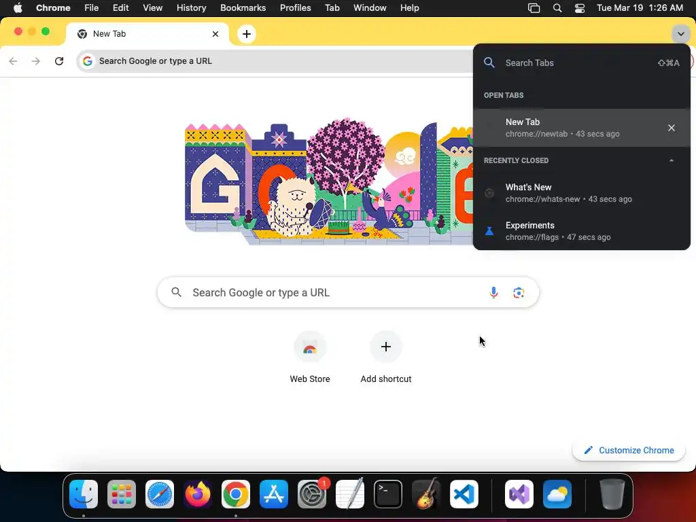Open Control Center in menu bar
Screen dimensions: 696x522
click(580, 8)
